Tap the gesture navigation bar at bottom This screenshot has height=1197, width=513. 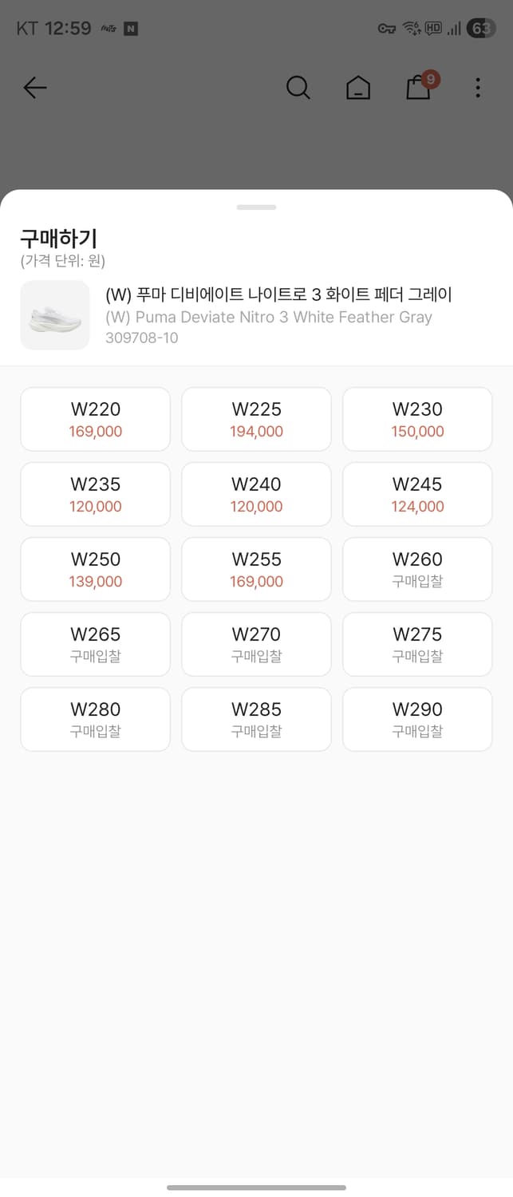(x=256, y=1184)
